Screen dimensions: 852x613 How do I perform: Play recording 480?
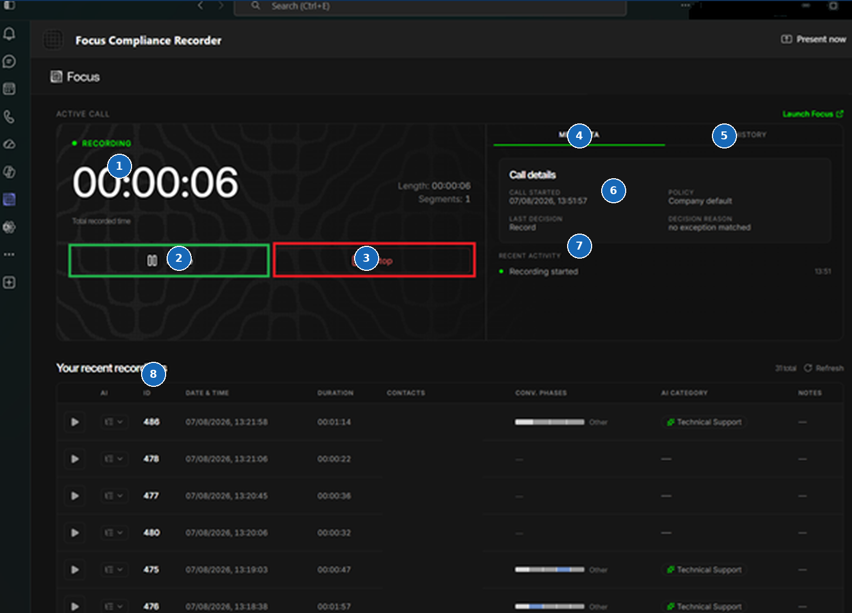point(75,533)
